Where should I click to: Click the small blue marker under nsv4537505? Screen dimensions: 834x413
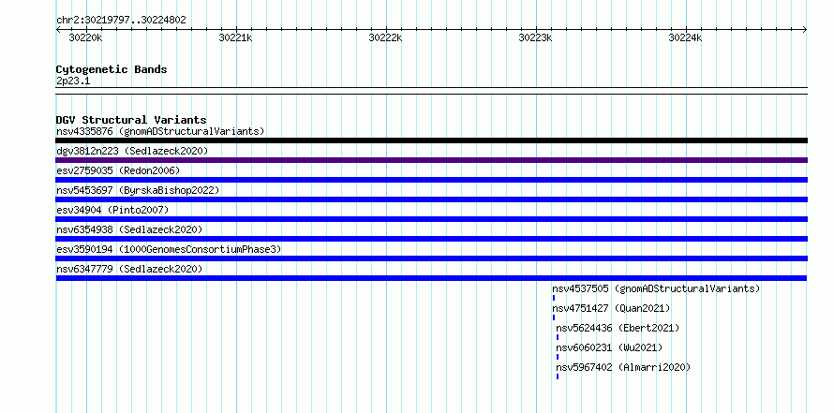(554, 298)
